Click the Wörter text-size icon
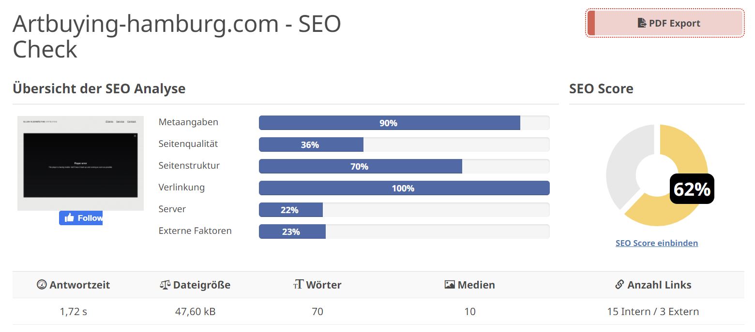 point(298,285)
